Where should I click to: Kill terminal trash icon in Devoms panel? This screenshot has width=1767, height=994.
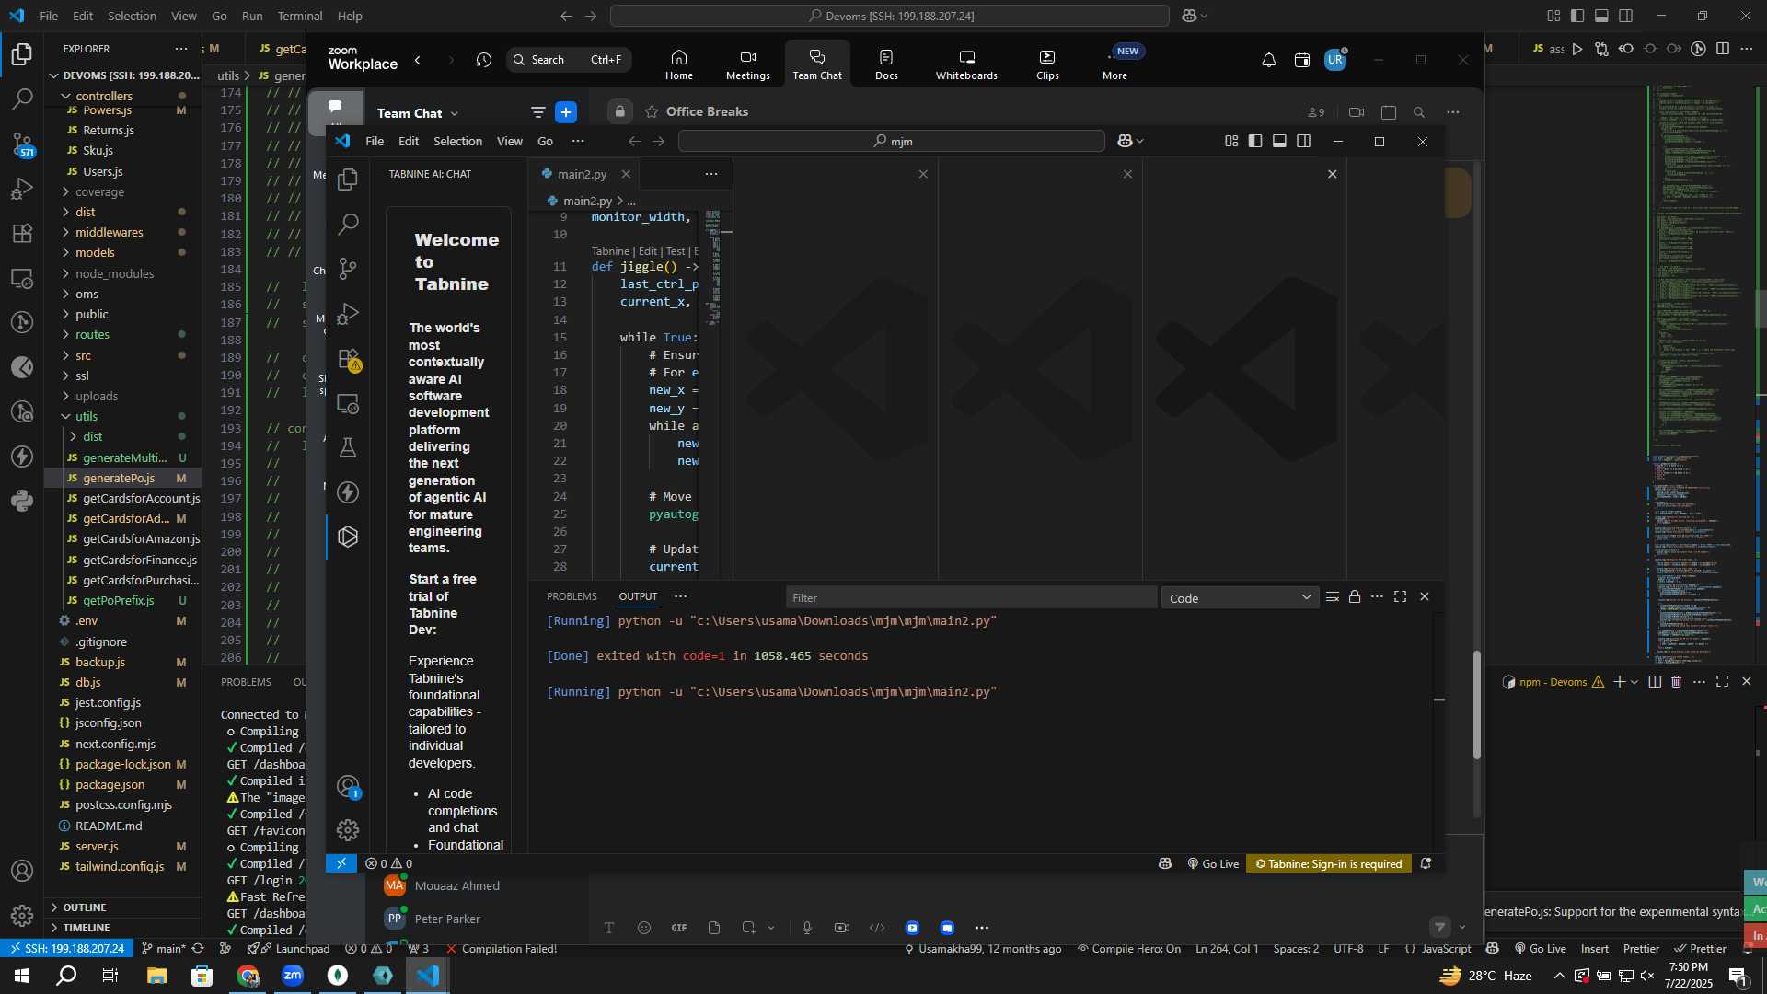click(x=1676, y=682)
